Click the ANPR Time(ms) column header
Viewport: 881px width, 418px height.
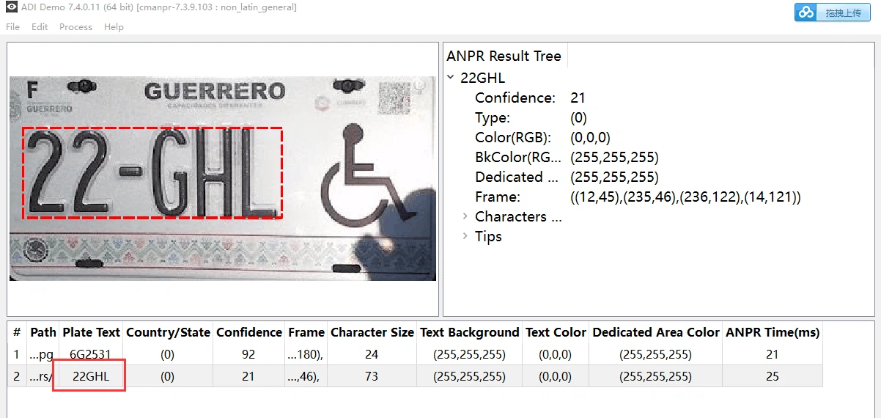point(772,332)
